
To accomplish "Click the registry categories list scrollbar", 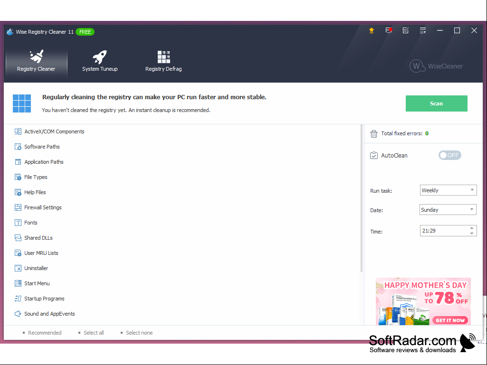I will (x=362, y=198).
